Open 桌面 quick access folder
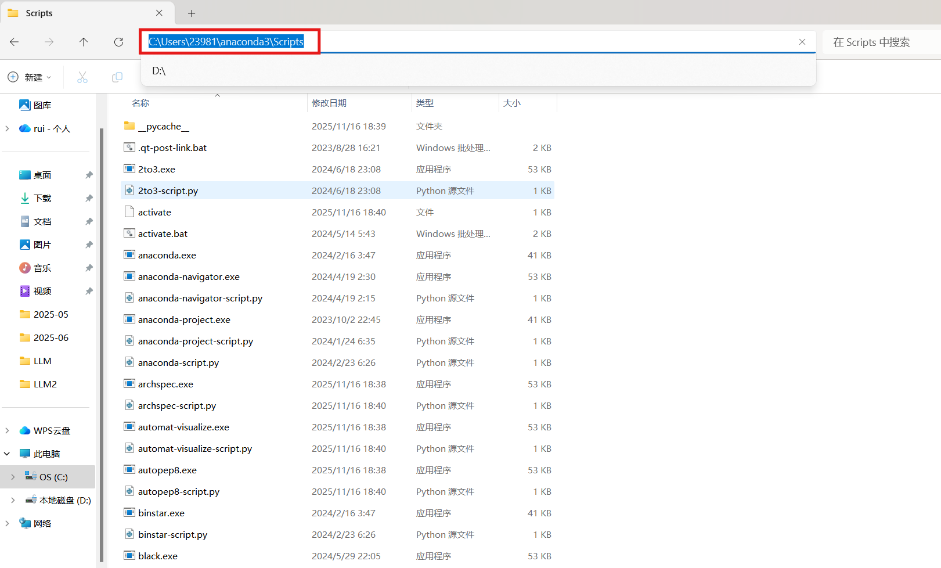 42,175
